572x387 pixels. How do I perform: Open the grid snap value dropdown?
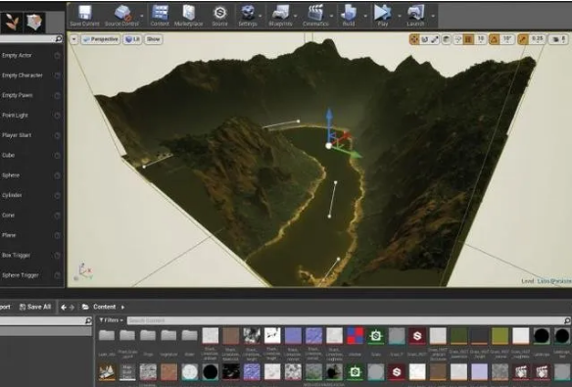click(x=481, y=39)
